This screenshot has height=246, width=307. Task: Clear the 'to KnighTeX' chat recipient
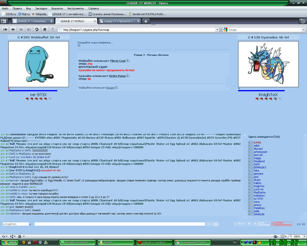tap(30, 224)
